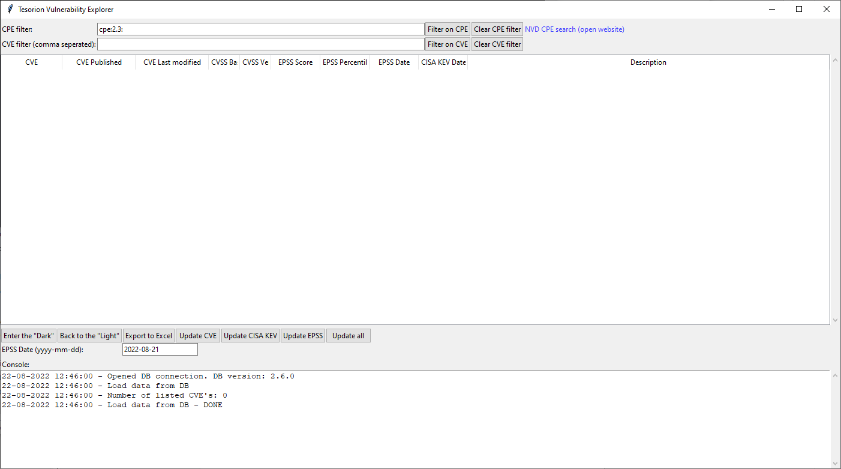
Task: Export the vulnerability data to Excel
Action: click(x=149, y=335)
